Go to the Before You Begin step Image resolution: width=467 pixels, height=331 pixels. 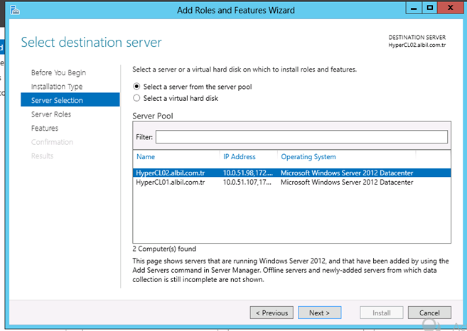click(x=59, y=72)
